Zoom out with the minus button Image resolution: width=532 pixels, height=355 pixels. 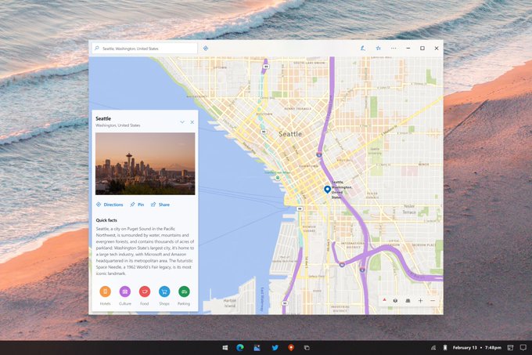433,301
